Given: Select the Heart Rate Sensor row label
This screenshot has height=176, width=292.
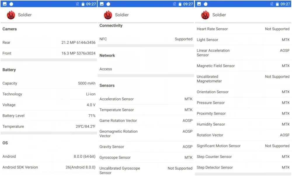Looking at the screenshot, I should pos(212,29).
